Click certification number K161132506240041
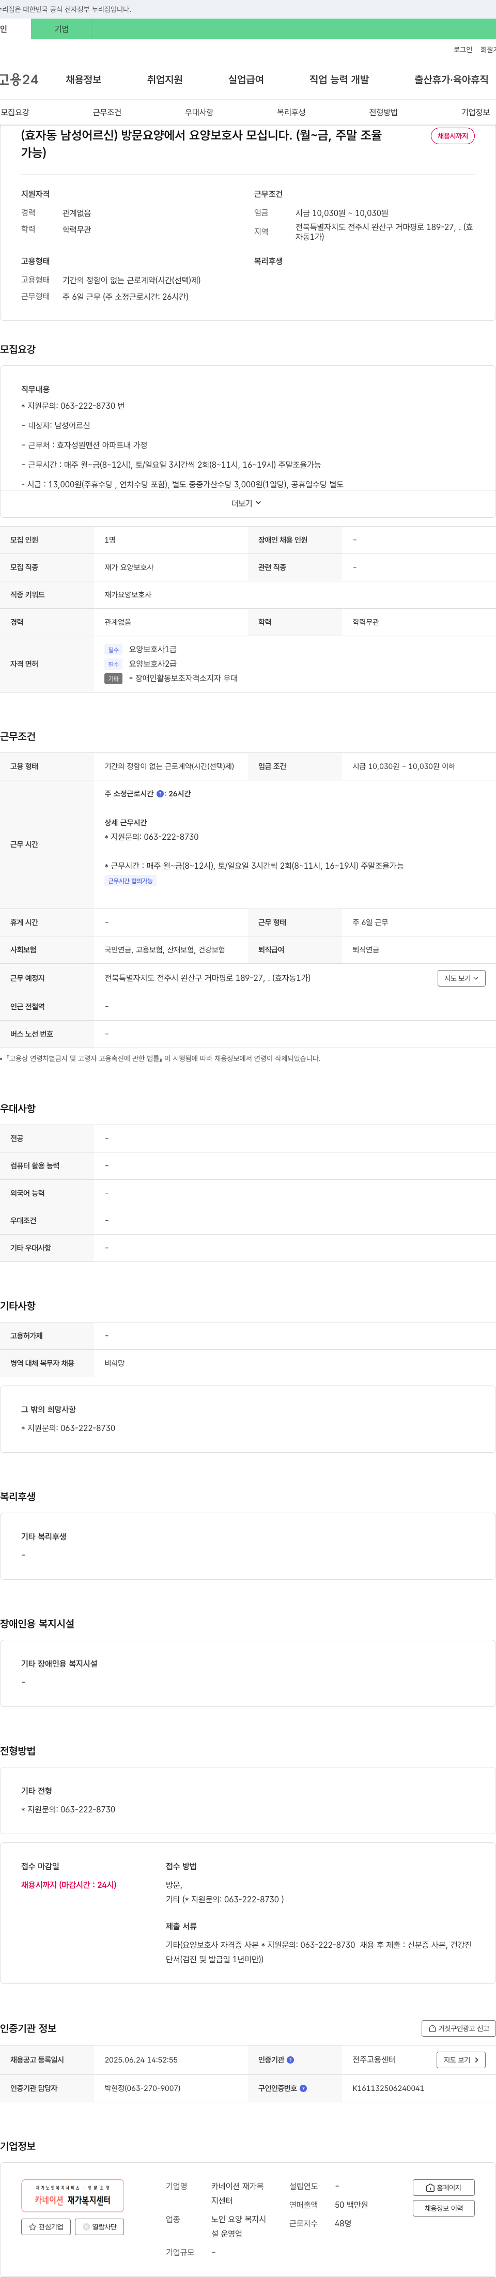Viewport: 496px width, 2277px height. (388, 2088)
